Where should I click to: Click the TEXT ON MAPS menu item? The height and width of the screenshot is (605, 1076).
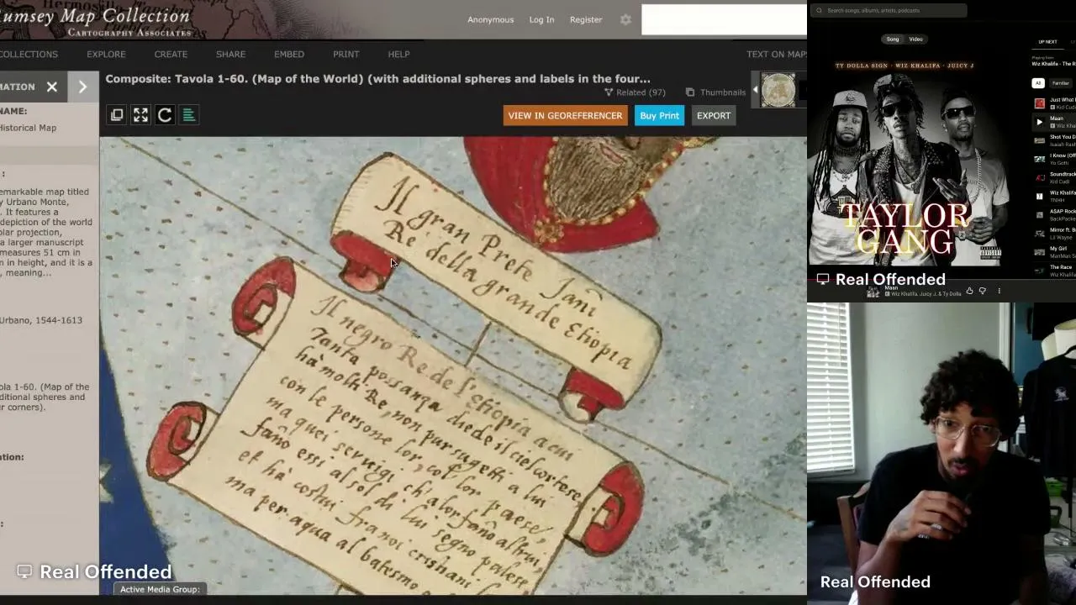click(777, 55)
